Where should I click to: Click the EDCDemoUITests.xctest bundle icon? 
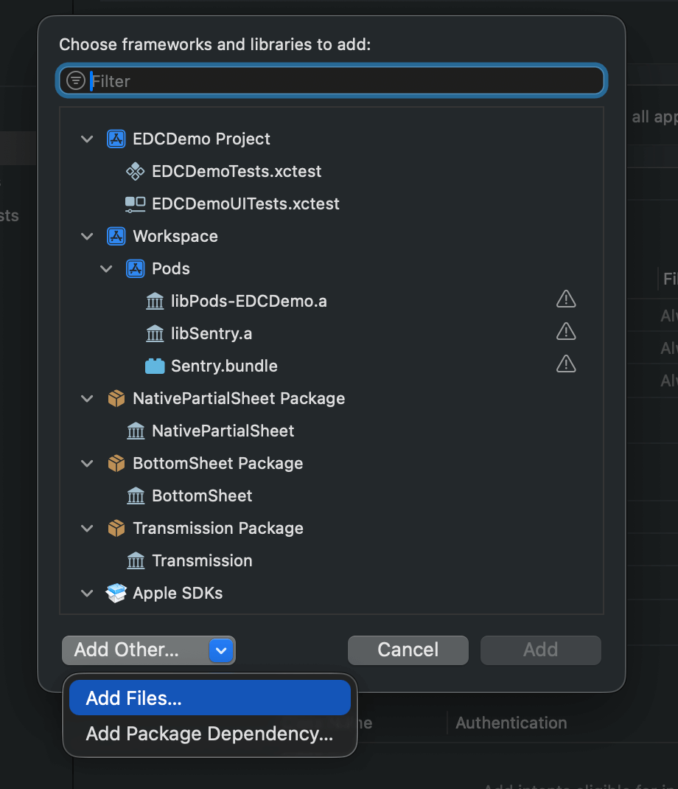pos(135,204)
